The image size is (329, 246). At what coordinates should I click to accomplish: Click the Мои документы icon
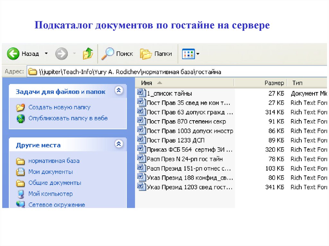[20, 172]
